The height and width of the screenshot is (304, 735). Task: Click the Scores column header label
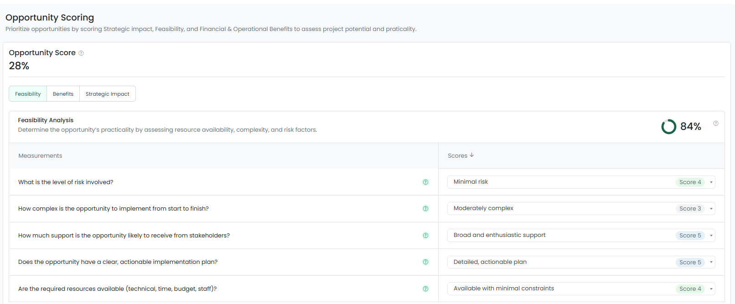click(x=457, y=156)
